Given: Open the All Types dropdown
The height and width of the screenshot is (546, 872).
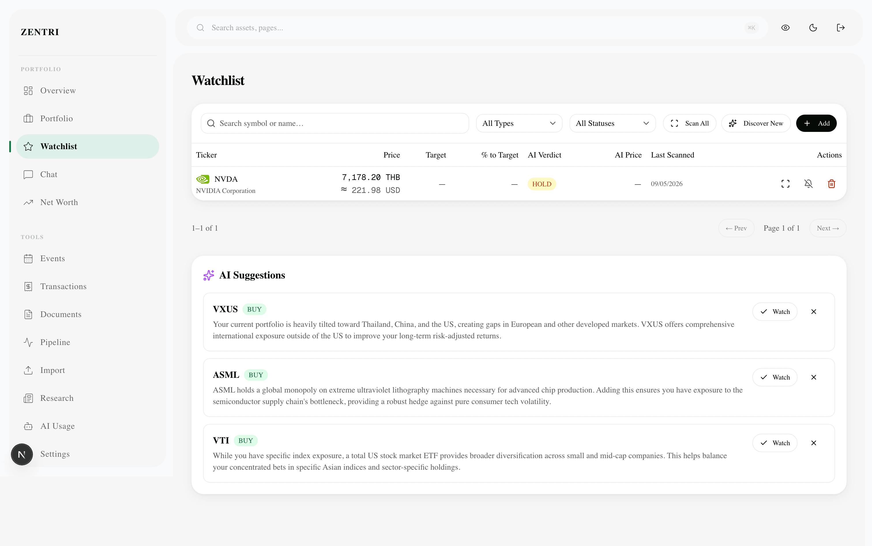Looking at the screenshot, I should (x=519, y=124).
